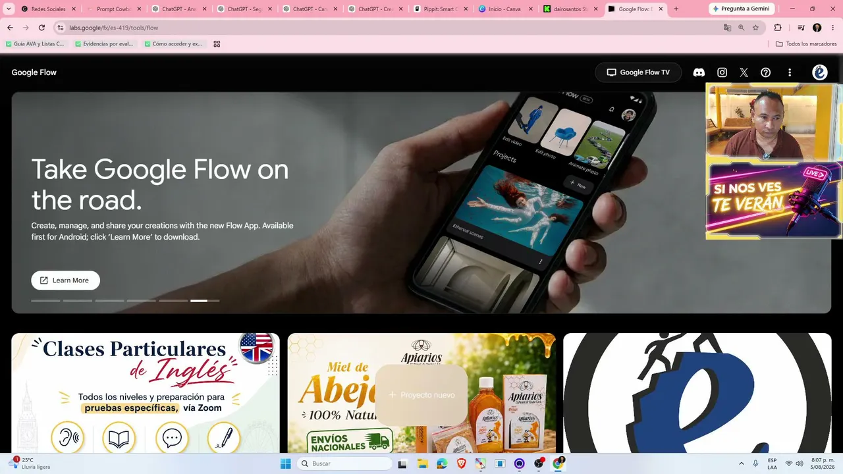Show hidden system tray icons
Viewport: 843px width, 474px height.
click(742, 463)
